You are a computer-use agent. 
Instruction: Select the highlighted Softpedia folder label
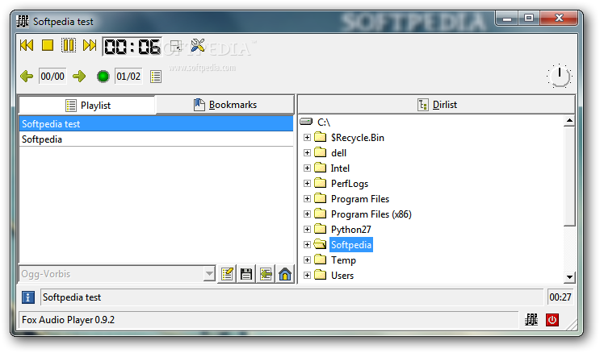pos(351,244)
